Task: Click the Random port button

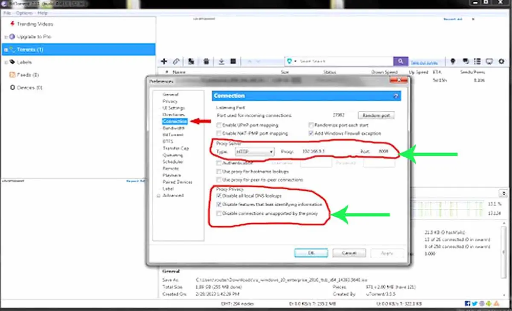Action: 376,115
